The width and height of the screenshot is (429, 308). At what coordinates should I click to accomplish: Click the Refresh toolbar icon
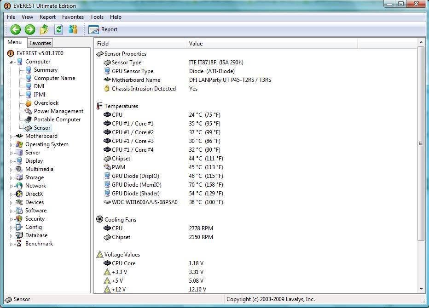pyautogui.click(x=58, y=29)
